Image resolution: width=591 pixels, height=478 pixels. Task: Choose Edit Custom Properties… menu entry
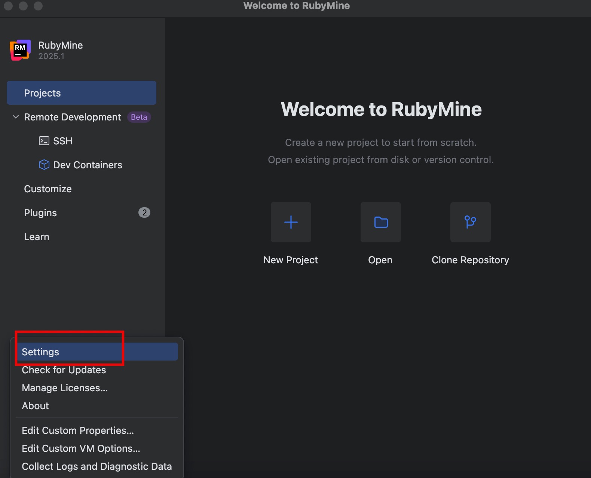pyautogui.click(x=78, y=430)
